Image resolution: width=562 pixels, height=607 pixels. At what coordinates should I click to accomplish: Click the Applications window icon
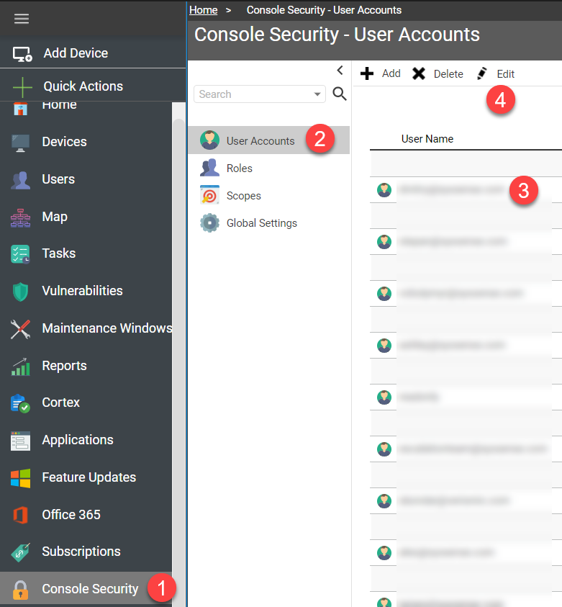click(20, 441)
